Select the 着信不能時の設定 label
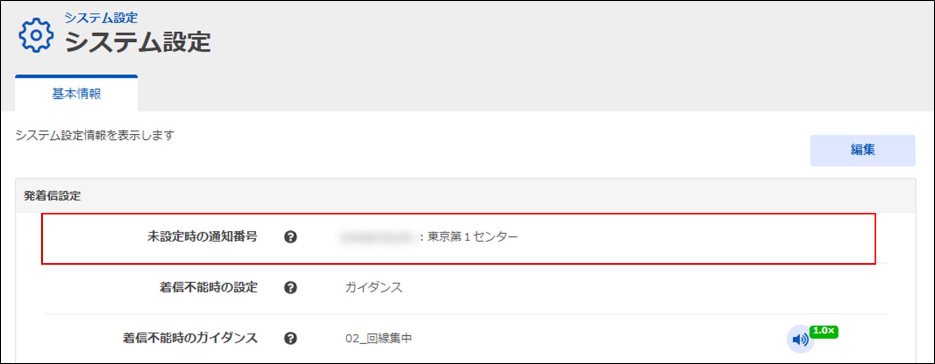This screenshot has height=364, width=935. coord(208,288)
